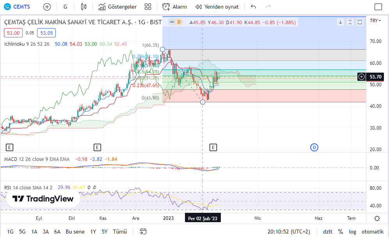This screenshot has width=389, height=237.
Task: Toggle fullscreen mode icon
Action: click(378, 7)
